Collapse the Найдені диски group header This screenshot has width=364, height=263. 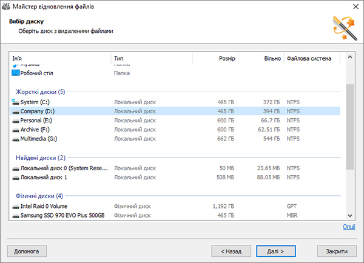click(41, 158)
